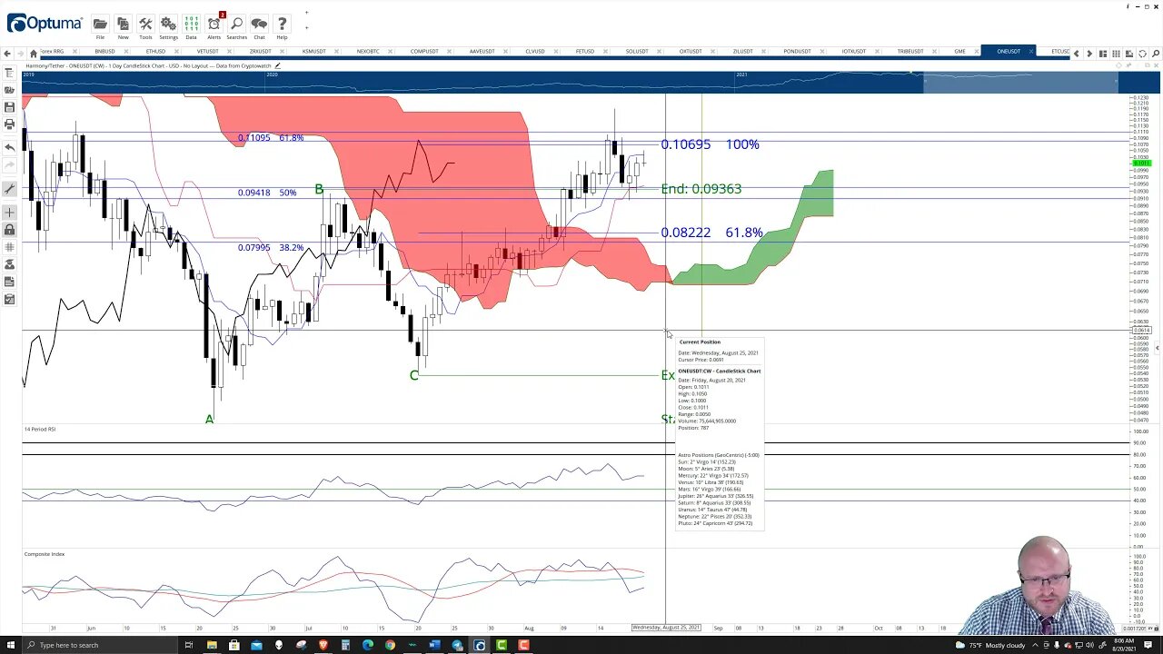Go back with the left arrow navigation
Viewport: 1163px width, 654px height.
pos(7,54)
